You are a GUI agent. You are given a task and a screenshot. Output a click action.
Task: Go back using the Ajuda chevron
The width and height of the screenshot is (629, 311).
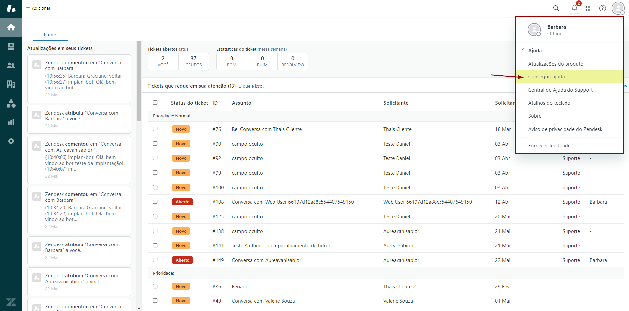(x=523, y=50)
